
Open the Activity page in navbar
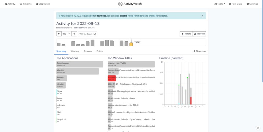(10, 4)
